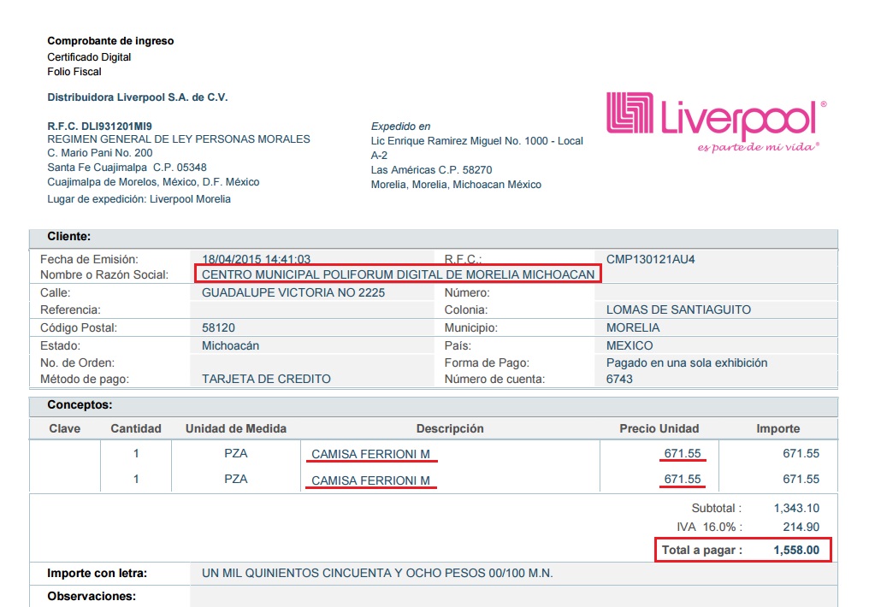Image resolution: width=869 pixels, height=607 pixels.
Task: Select "CAMISA FERRIONI M" in the second concept row
Action: (x=370, y=480)
